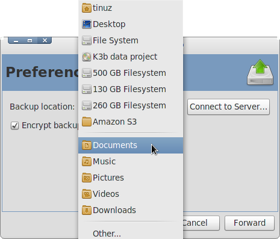Maximize the Preferences window

tap(30, 41)
